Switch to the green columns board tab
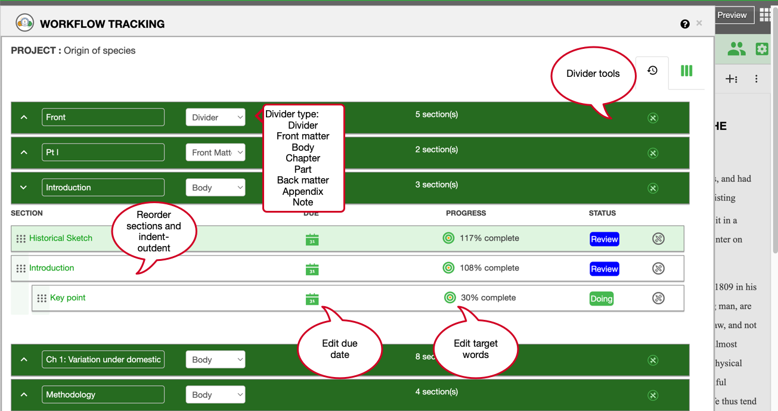778x411 pixels. tap(686, 71)
